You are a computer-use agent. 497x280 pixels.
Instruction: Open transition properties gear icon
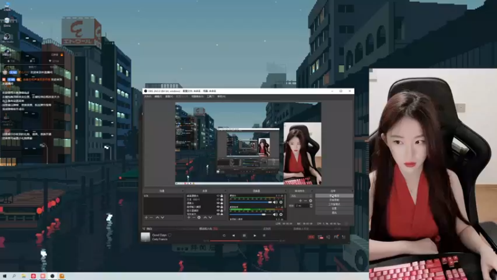(311, 200)
